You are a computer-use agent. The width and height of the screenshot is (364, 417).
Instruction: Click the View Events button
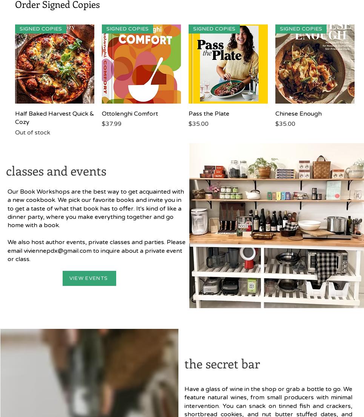pos(89,278)
